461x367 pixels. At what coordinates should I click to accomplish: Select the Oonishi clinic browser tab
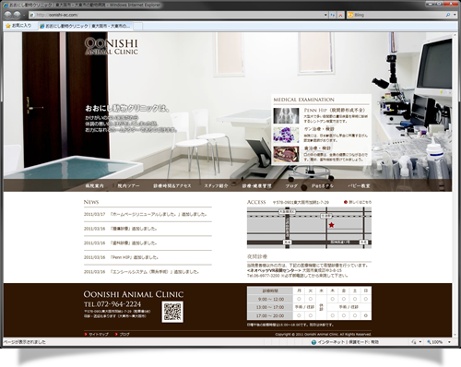(x=87, y=26)
